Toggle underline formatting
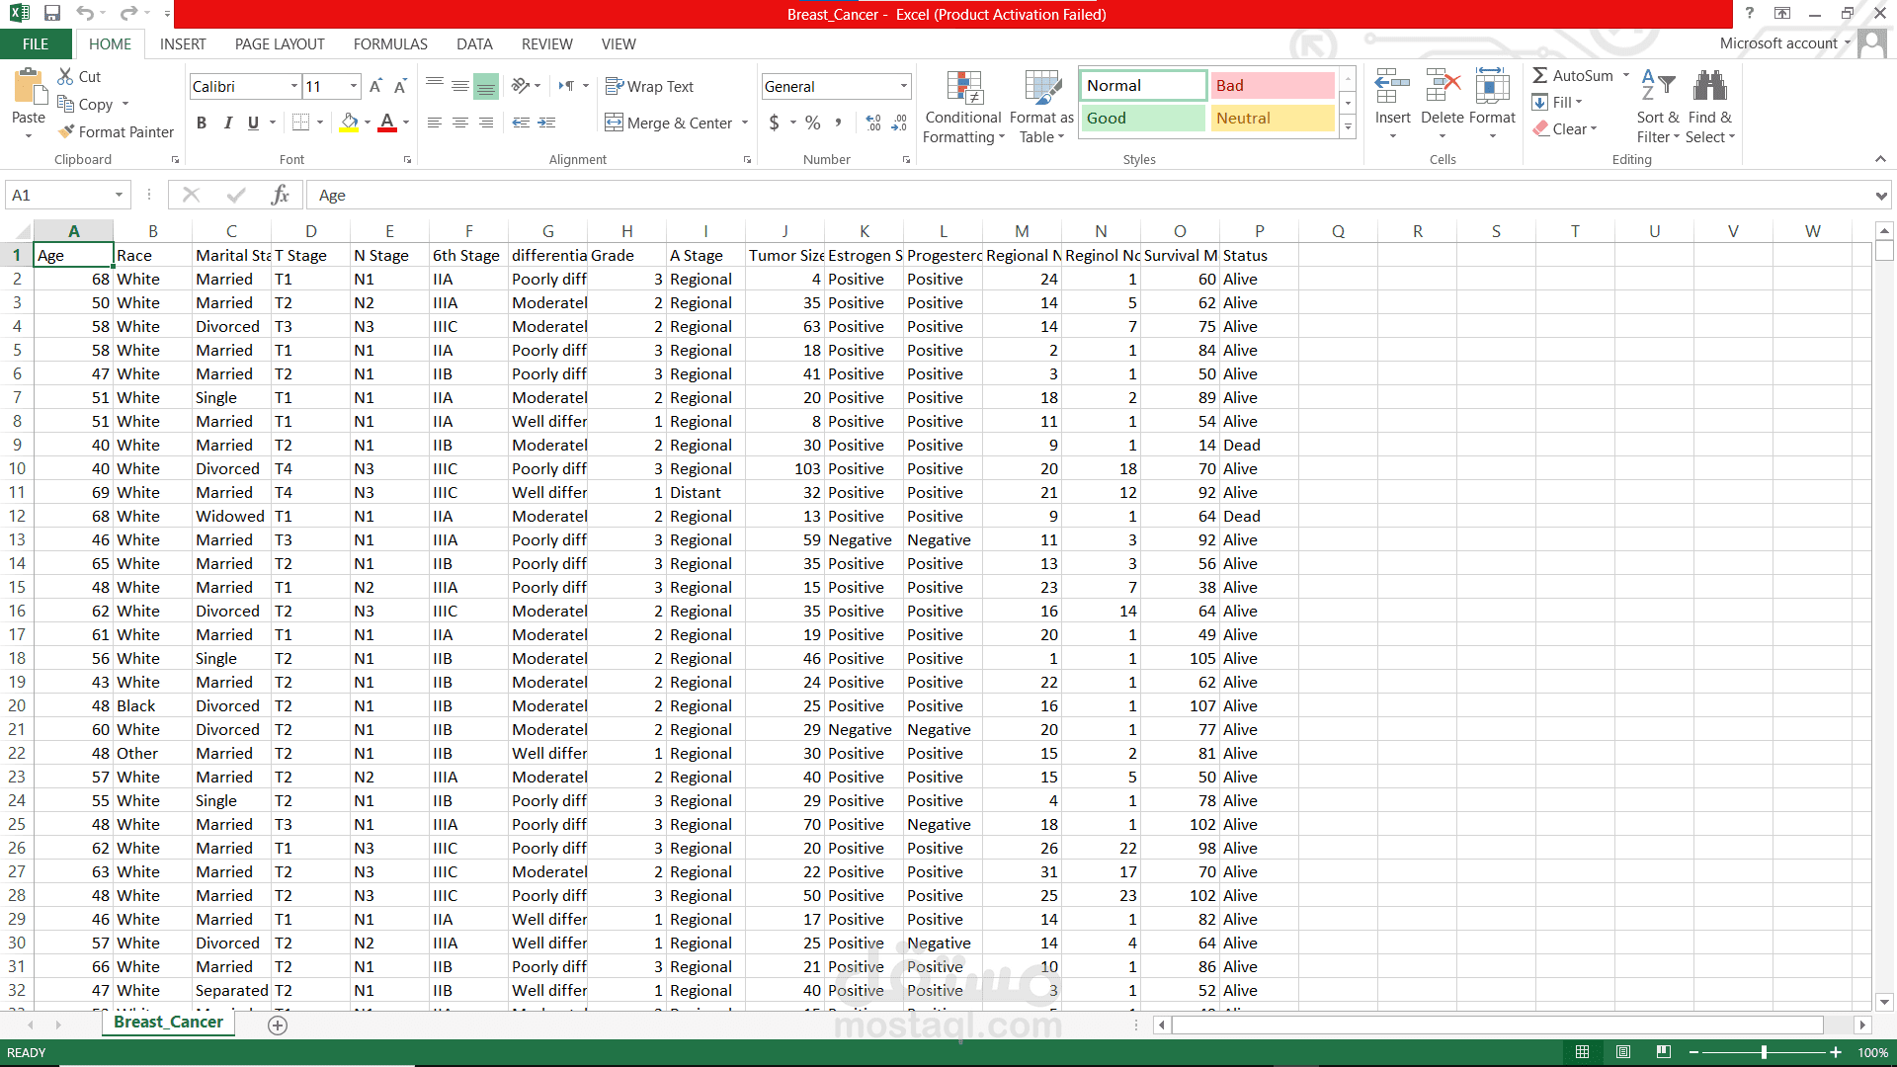 [x=252, y=123]
